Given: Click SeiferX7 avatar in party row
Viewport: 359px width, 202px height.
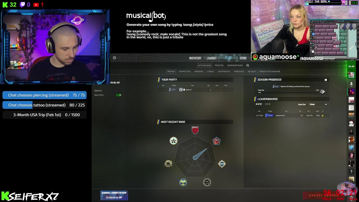Looking at the screenshot, I should pos(181,90).
